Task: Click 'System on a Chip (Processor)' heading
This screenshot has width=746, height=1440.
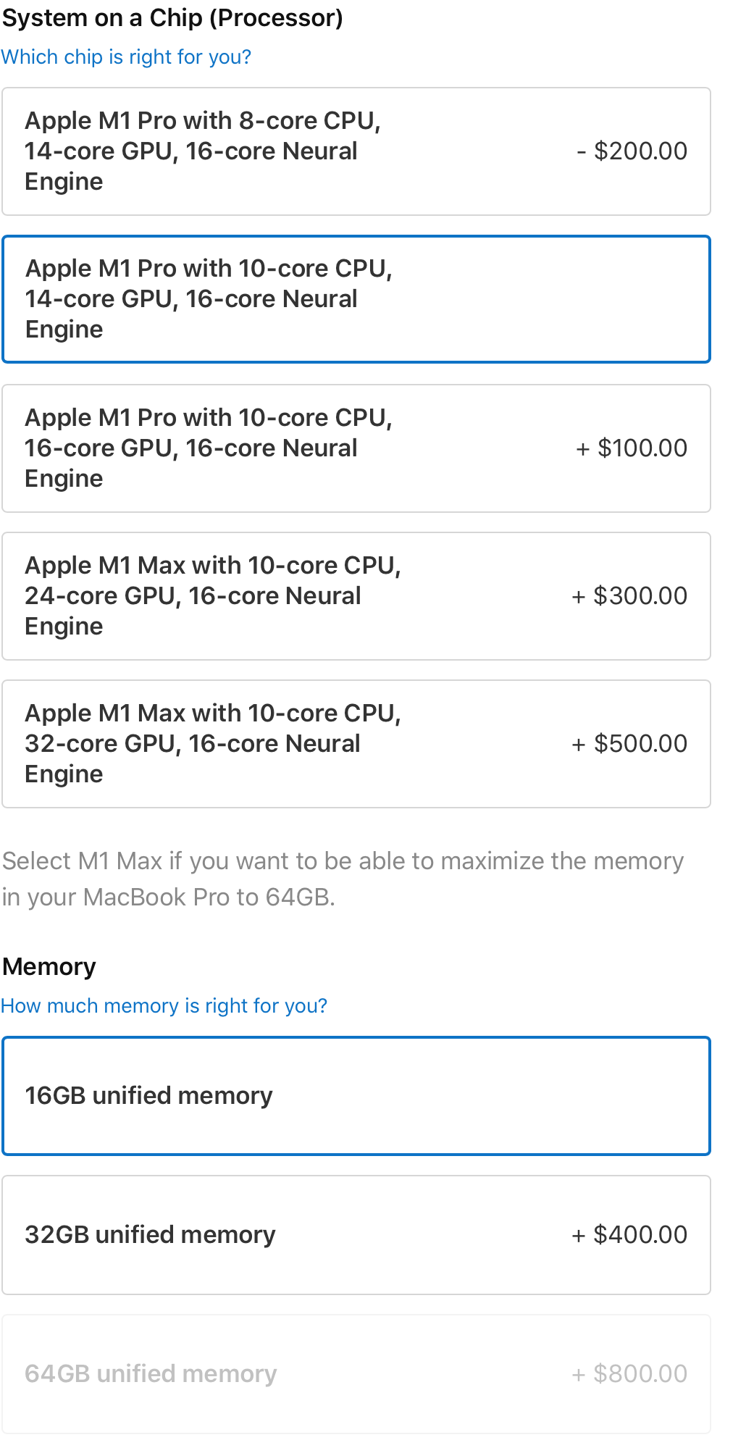Action: [x=172, y=18]
